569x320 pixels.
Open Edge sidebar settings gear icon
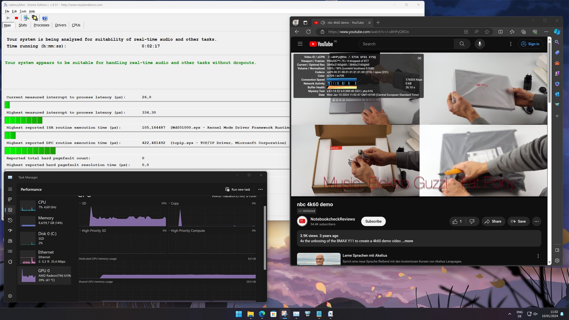557,260
